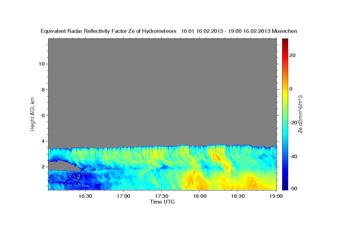342x228 pixels.
Task: Click the '18:30' time tick label
Action: 238,196
